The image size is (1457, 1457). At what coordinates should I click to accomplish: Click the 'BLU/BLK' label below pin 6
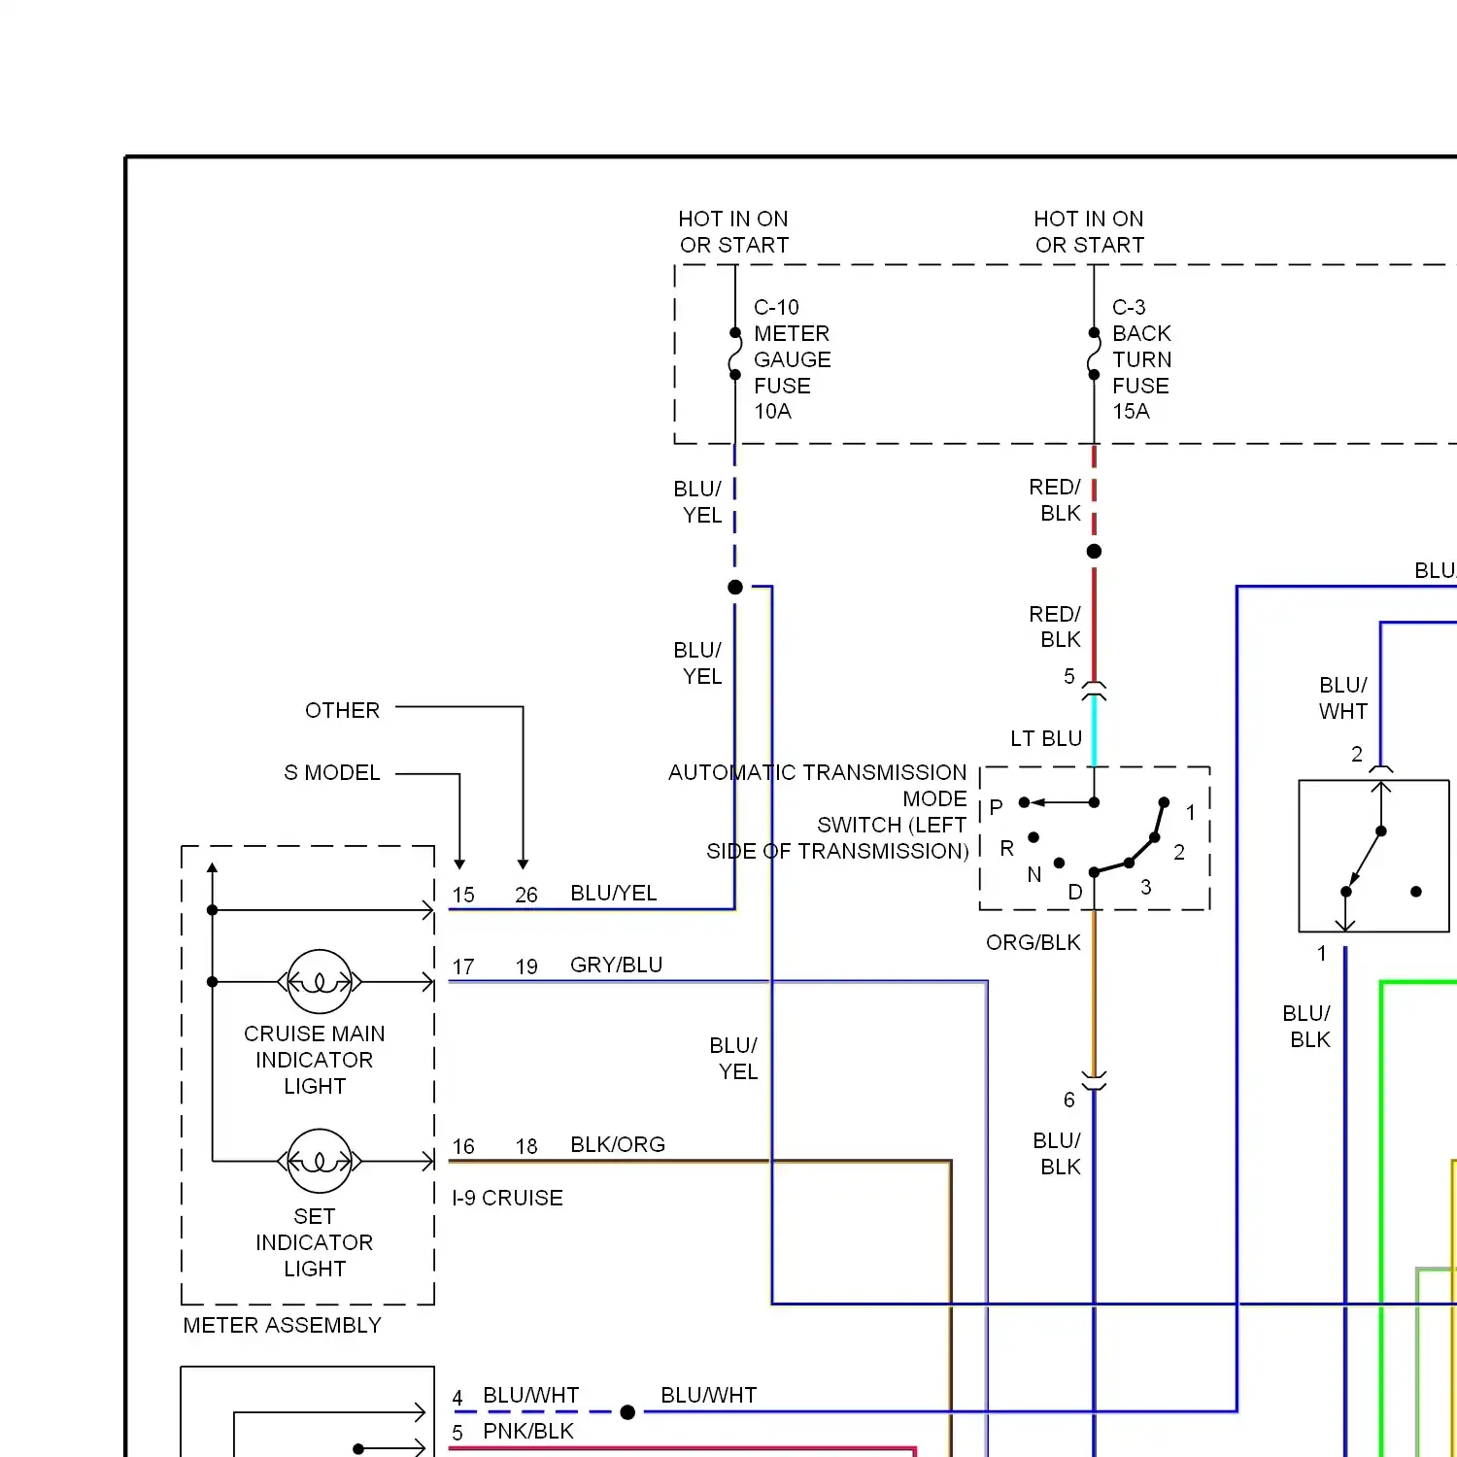pyautogui.click(x=1057, y=1153)
